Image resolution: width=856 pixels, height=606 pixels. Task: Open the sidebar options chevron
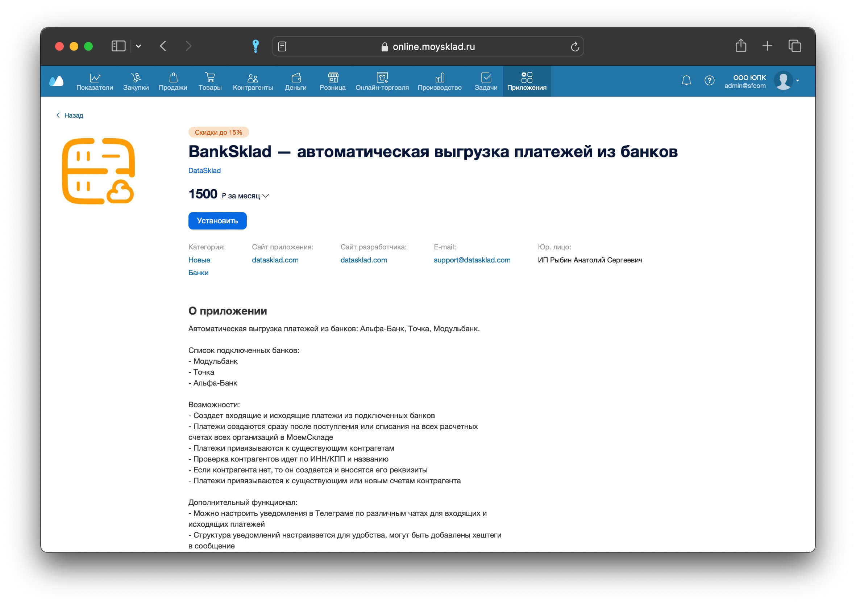click(x=138, y=46)
